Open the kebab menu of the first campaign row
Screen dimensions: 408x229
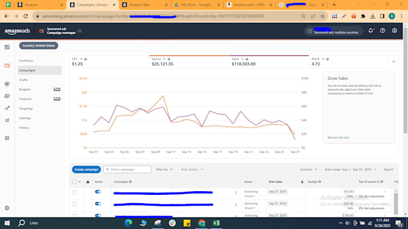pyautogui.click(x=236, y=193)
